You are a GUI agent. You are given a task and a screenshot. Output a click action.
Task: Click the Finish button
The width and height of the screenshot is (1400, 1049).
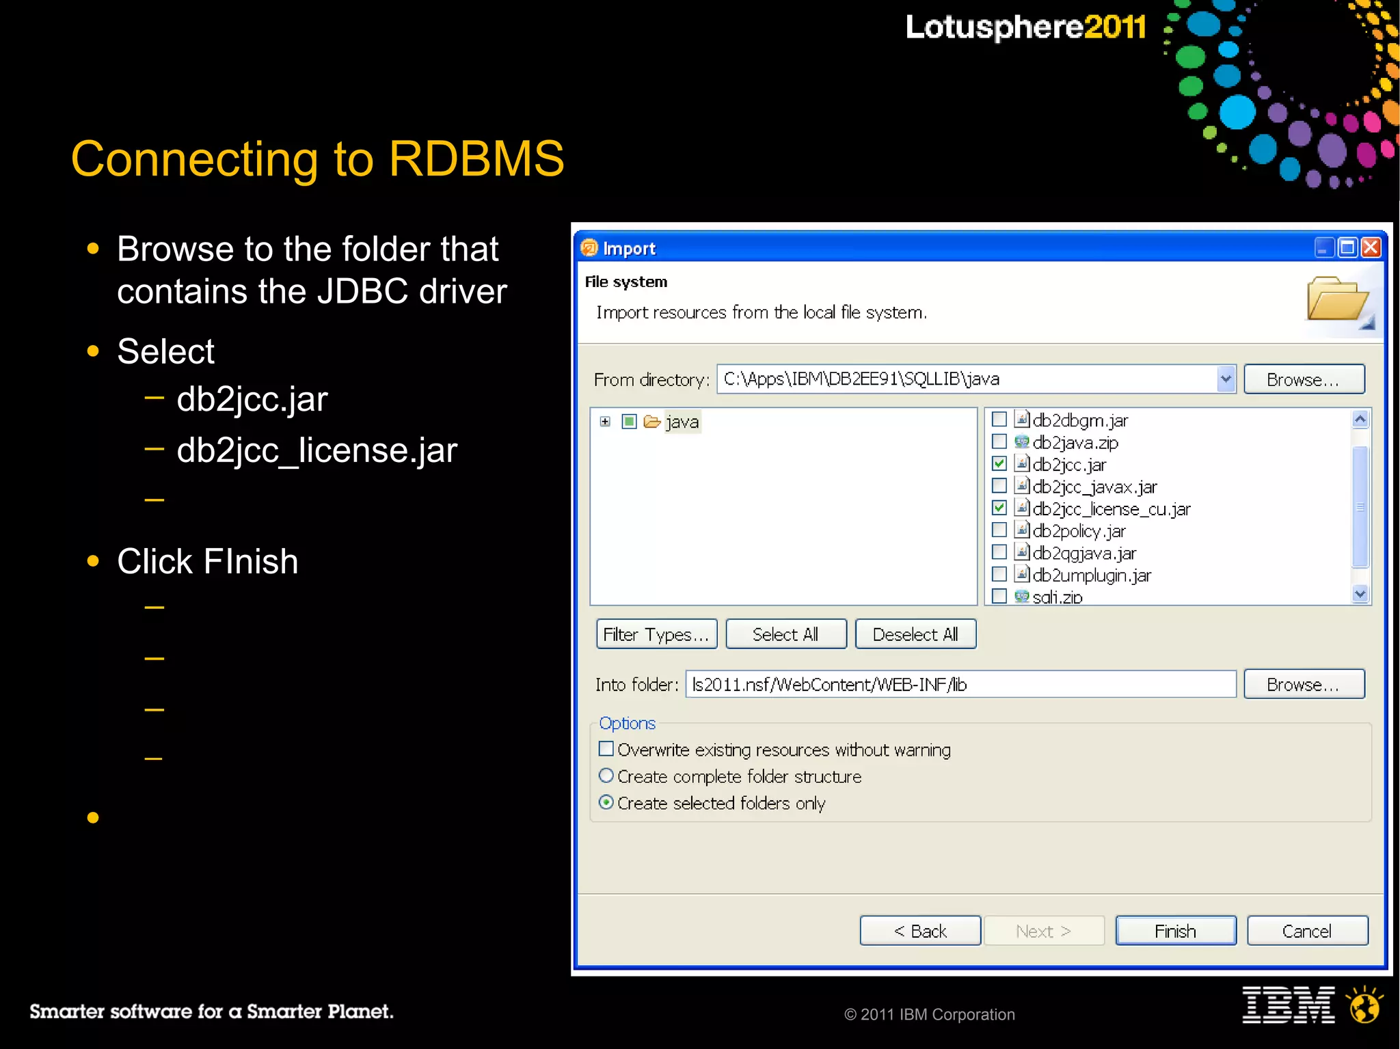1176,931
